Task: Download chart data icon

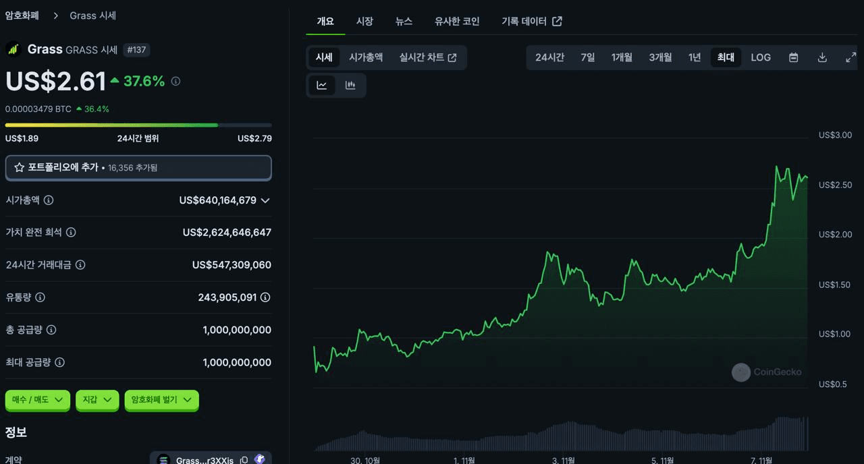Action: [x=822, y=57]
